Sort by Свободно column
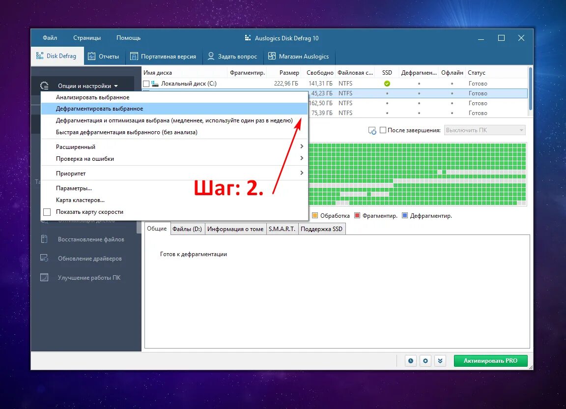Viewport: 566px width, 409px height. [319, 73]
